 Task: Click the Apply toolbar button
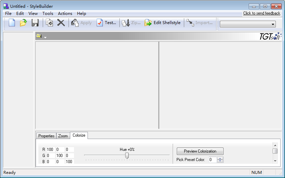[x=81, y=23]
